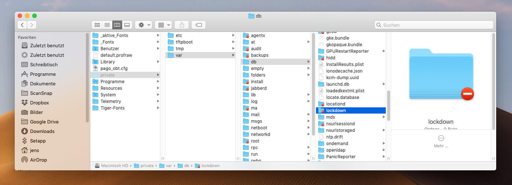Select the highlighted lockdown folder
The height and width of the screenshot is (185, 512).
351,110
